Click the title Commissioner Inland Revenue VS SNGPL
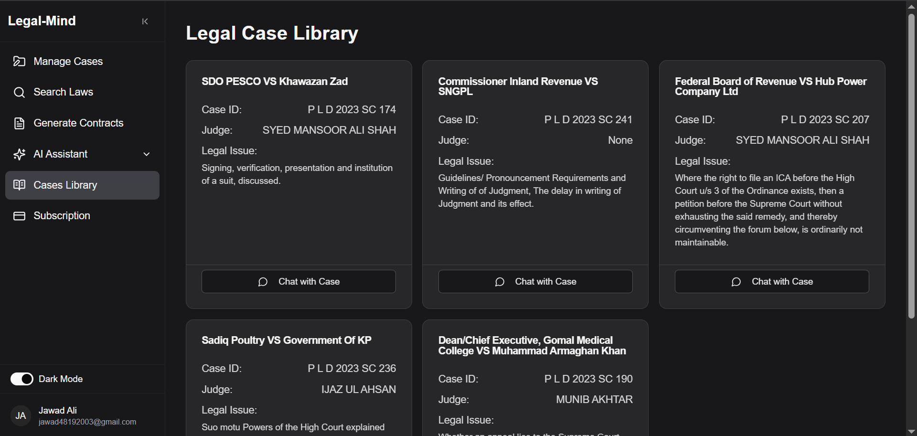 pos(518,86)
